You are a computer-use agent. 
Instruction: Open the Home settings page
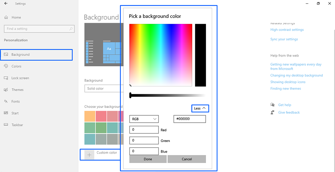[x=16, y=17]
